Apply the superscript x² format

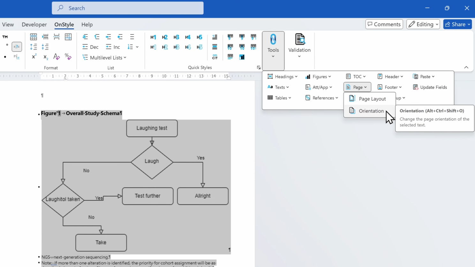click(x=34, y=57)
